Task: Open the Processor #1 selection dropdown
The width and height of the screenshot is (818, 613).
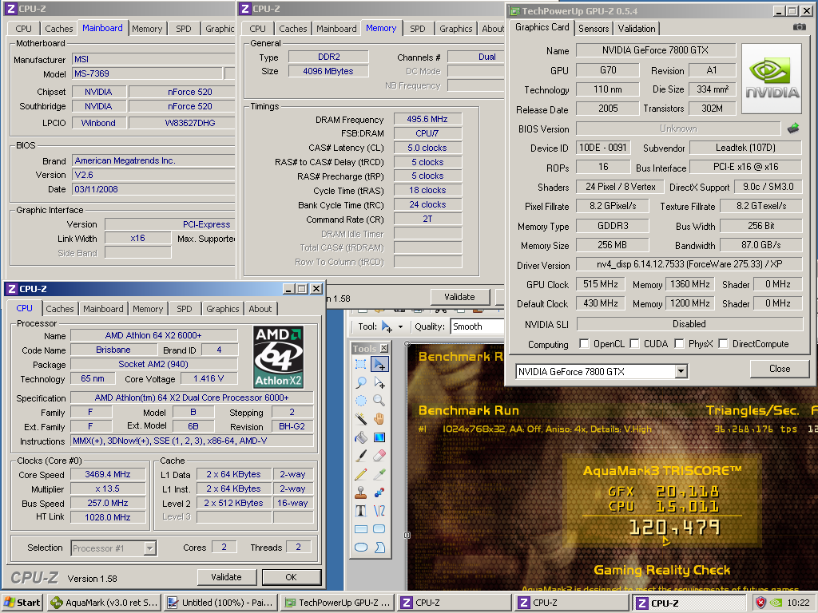Action: (149, 548)
